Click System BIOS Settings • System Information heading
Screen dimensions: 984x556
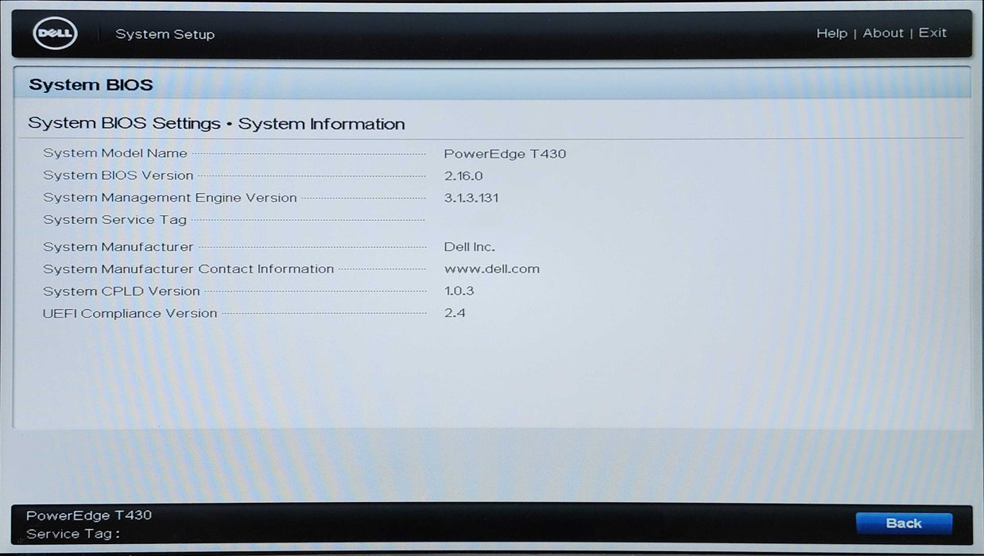[216, 124]
